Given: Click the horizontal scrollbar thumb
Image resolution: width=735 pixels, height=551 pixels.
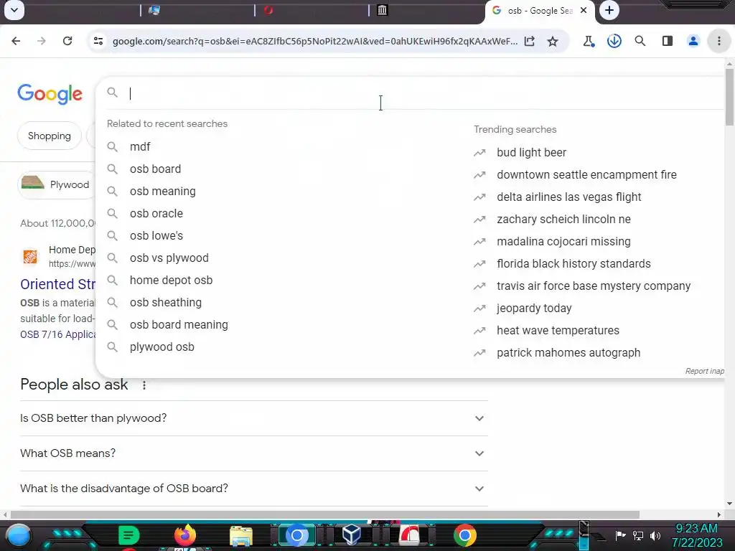Looking at the screenshot, I should tap(324, 514).
